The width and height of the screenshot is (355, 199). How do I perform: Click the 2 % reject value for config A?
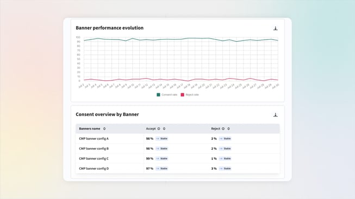coord(214,139)
